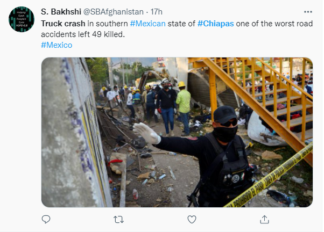Open the 17h timestamp link
324x232 pixels.
(156, 12)
